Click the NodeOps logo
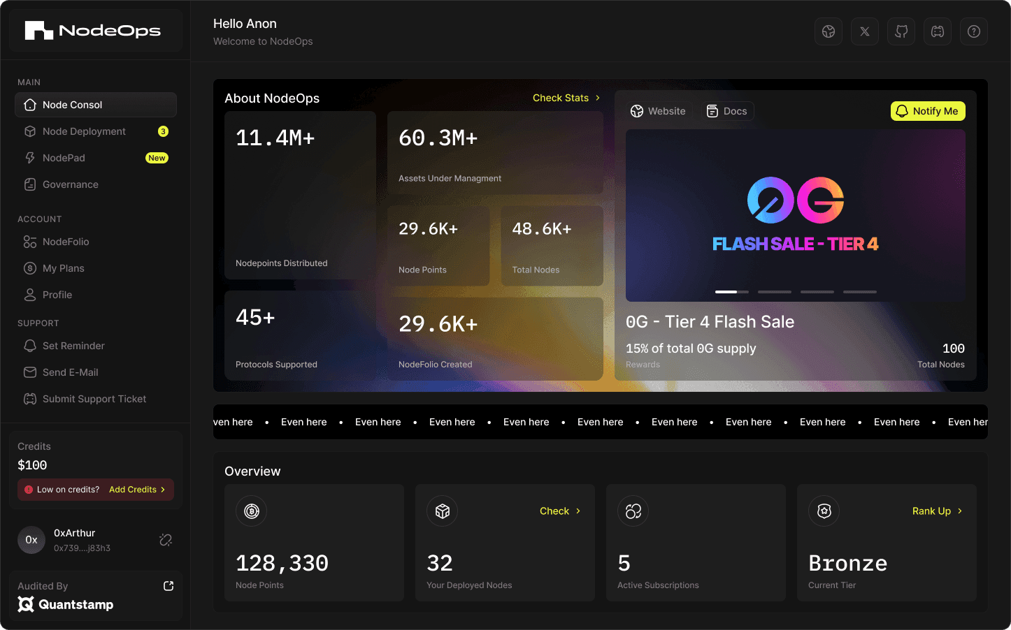This screenshot has height=630, width=1011. pyautogui.click(x=93, y=30)
